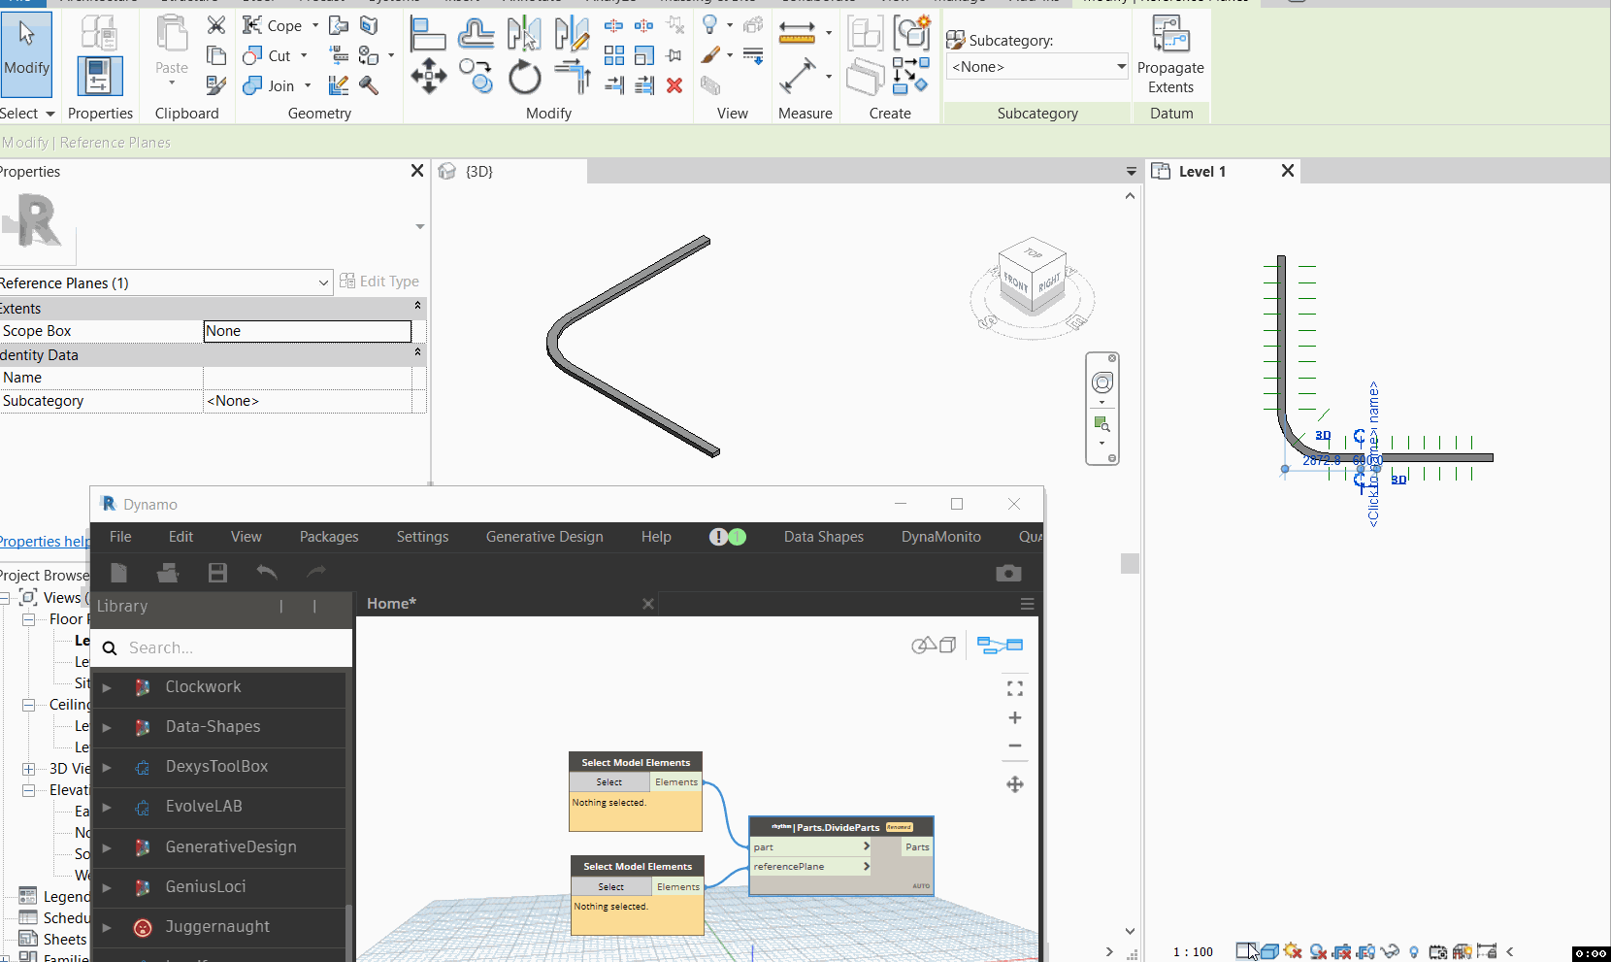
Task: Click Dynamo's camera export image icon
Action: (1008, 573)
